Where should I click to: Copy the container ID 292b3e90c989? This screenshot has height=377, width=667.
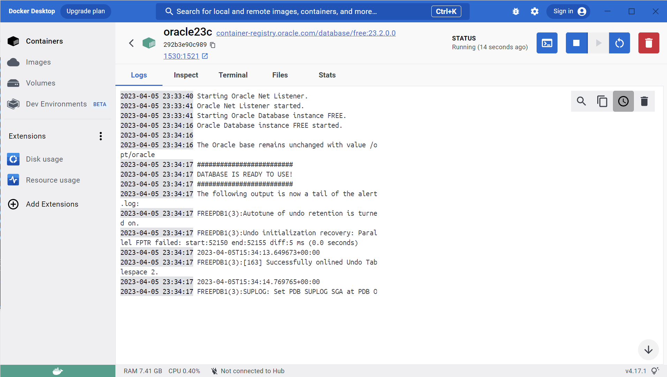point(213,45)
